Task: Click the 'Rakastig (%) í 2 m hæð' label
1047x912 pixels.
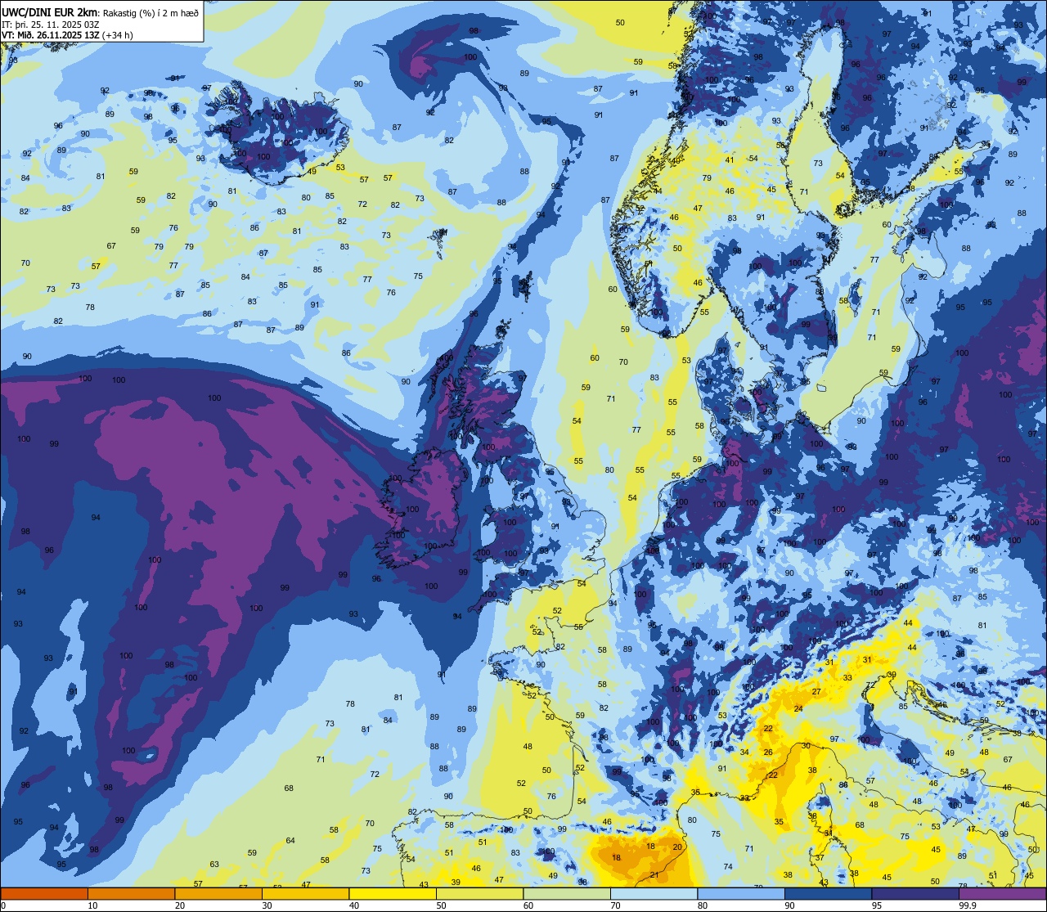Action: tap(150, 11)
